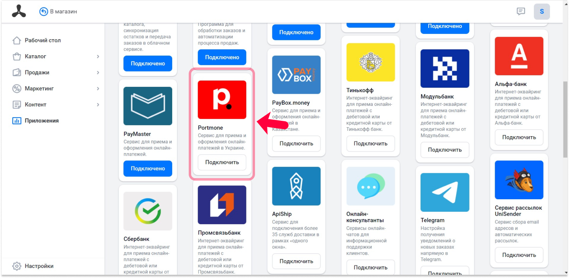Expand the Контент submenu chevron
The height and width of the screenshot is (278, 569).
click(98, 105)
